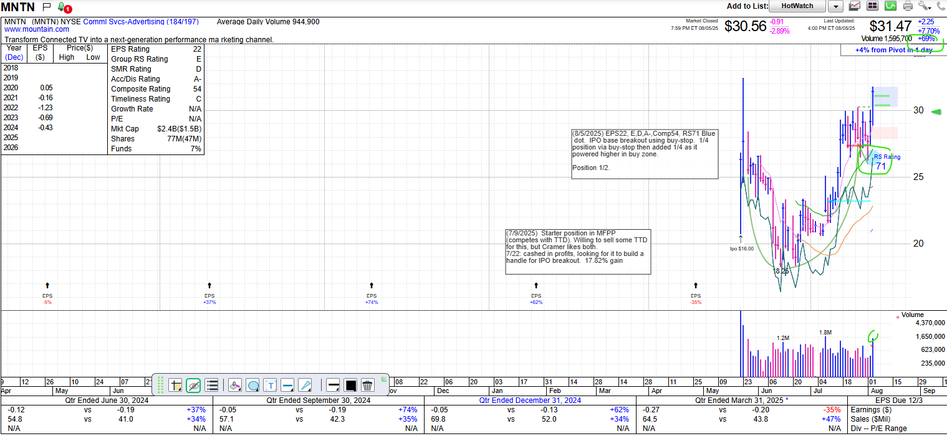Click the Qtr Ended March 31, 2025 header
The height and width of the screenshot is (436, 947).
[x=742, y=400]
